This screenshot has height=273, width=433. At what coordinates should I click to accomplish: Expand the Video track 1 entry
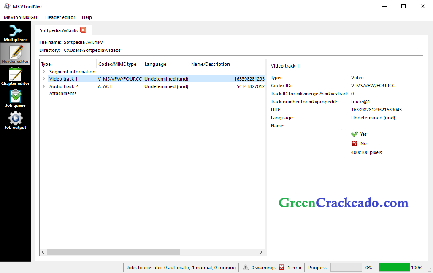coord(44,79)
